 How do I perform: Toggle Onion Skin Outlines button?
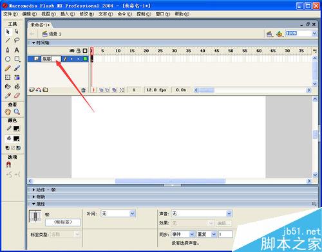click(108, 90)
